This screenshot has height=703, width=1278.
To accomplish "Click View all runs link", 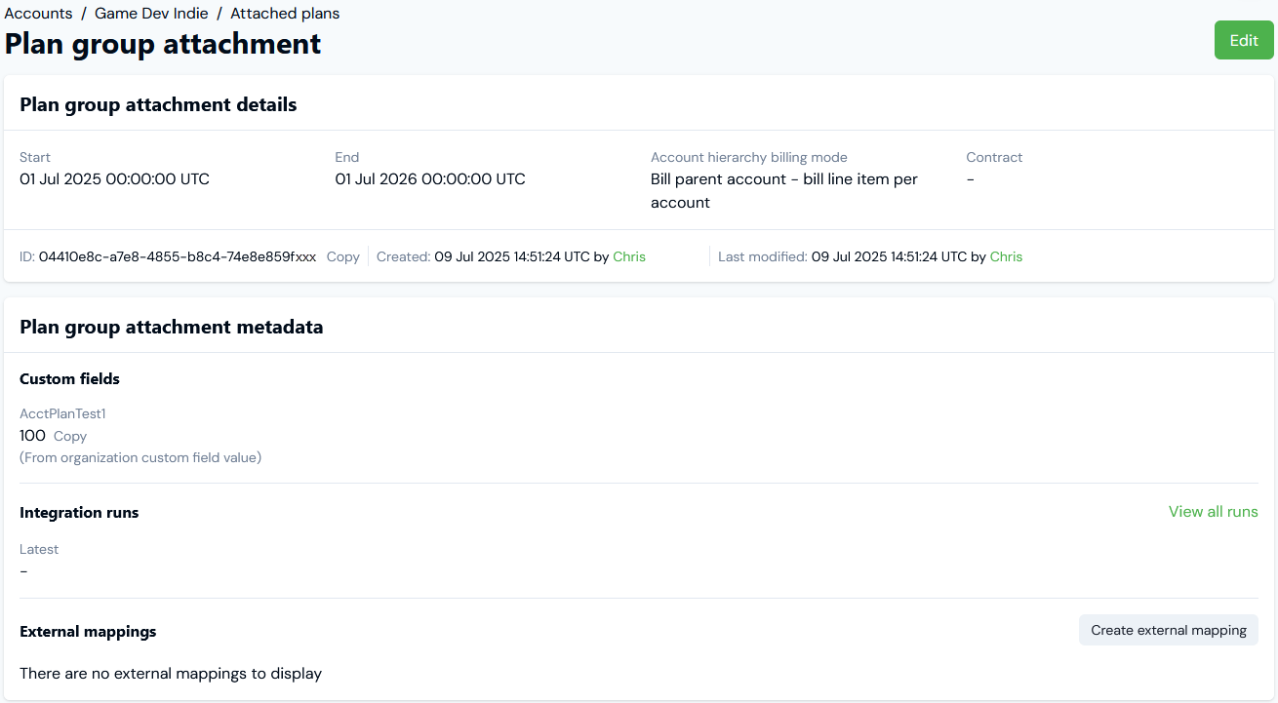I will coord(1213,512).
